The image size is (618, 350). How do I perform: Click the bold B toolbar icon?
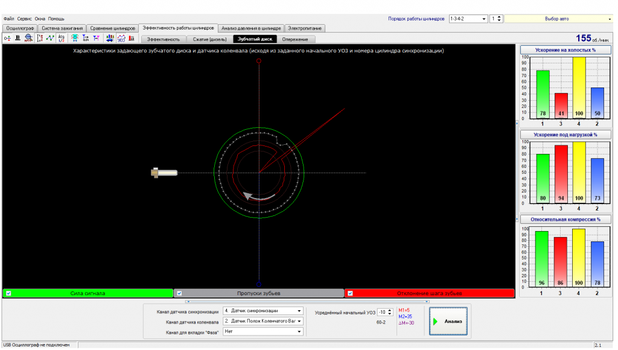[18, 38]
